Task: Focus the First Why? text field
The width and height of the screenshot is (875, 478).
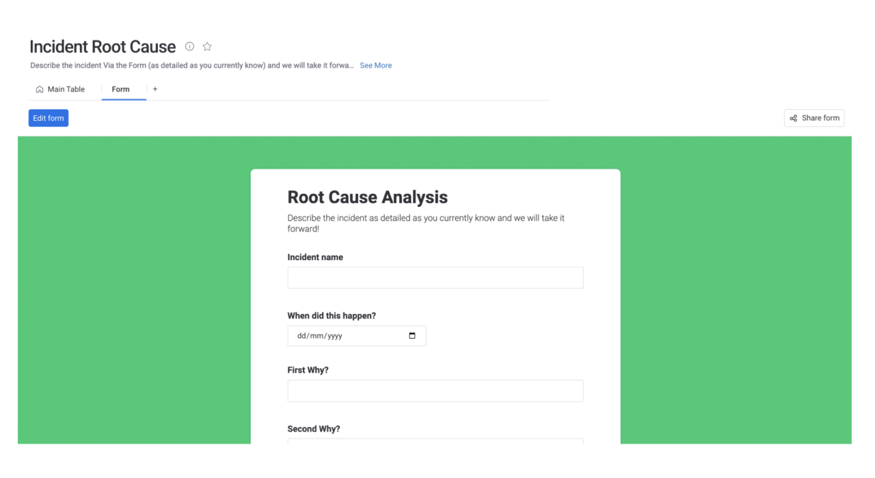Action: pos(435,391)
